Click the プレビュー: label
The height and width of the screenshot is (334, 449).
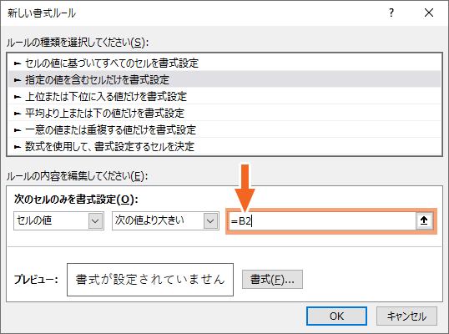click(36, 279)
